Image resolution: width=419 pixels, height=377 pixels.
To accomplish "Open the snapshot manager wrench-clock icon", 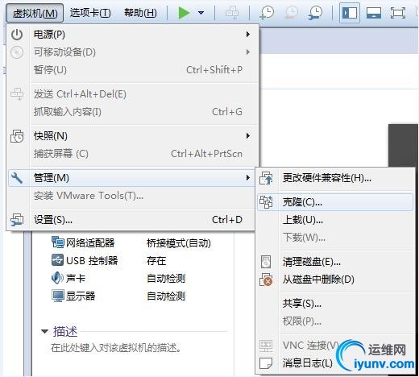I will [315, 13].
